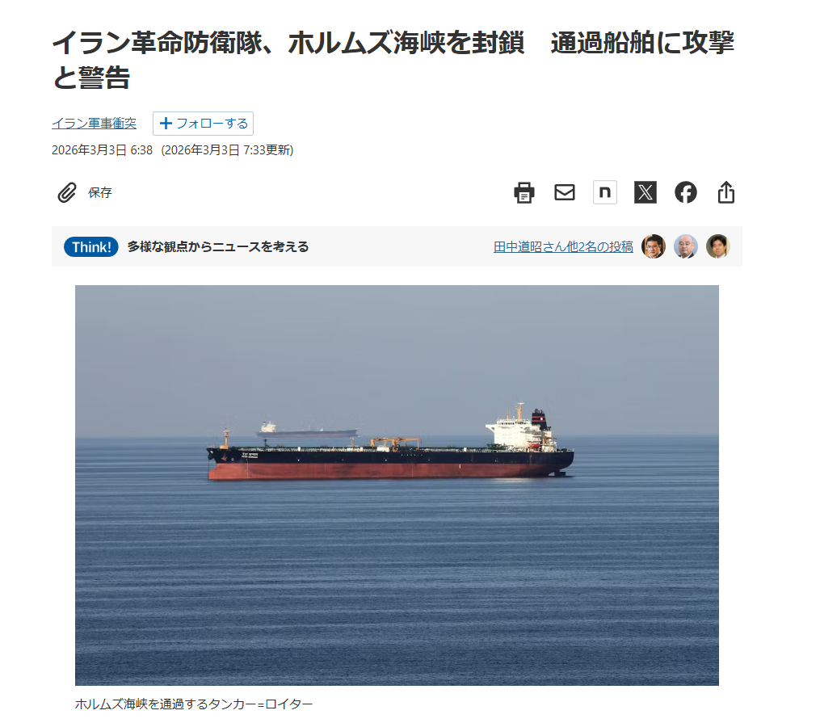Click the article headline text
Screen dimensions: 820x723
tap(393, 60)
